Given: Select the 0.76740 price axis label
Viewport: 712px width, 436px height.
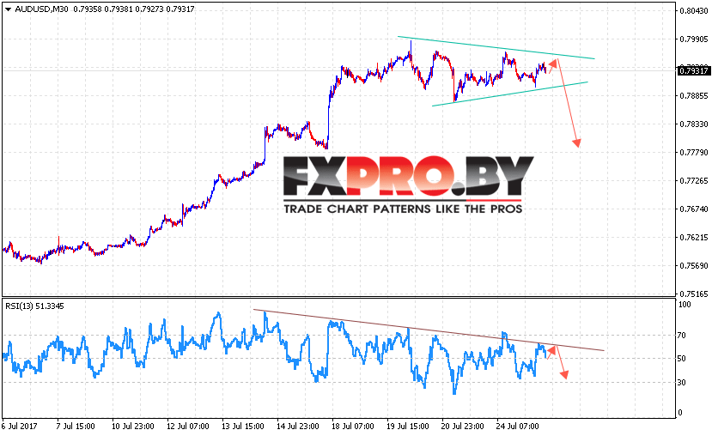Looking at the screenshot, I should click(x=694, y=209).
